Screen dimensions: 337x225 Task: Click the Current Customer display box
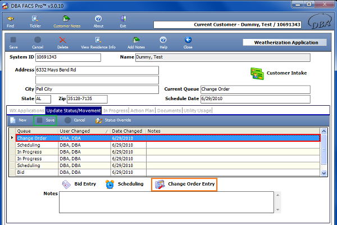(x=227, y=25)
